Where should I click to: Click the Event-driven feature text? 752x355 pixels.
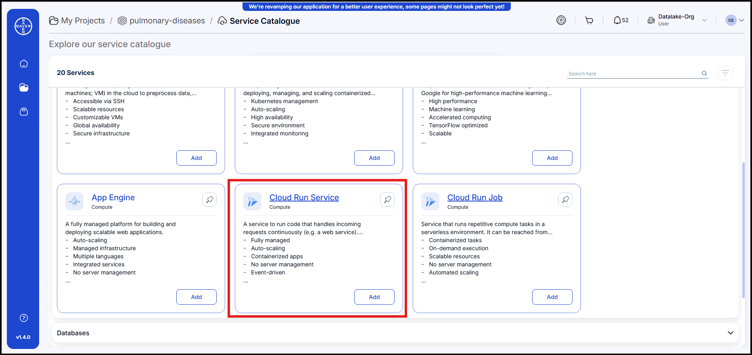268,272
